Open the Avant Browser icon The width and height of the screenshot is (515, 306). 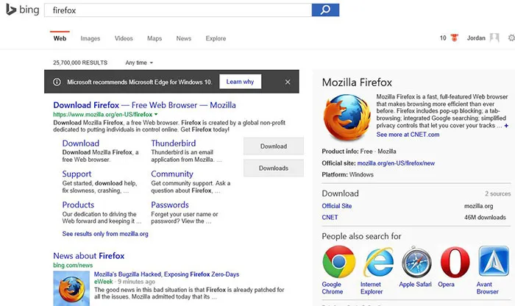(493, 261)
